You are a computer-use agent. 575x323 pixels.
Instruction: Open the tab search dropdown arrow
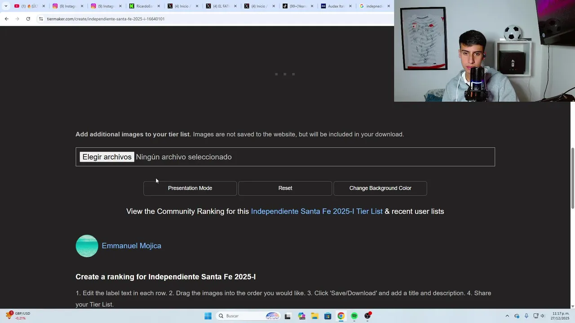(x=6, y=6)
